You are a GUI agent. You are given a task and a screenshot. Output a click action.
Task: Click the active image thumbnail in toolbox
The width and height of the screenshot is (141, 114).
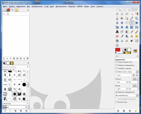click(135, 51)
